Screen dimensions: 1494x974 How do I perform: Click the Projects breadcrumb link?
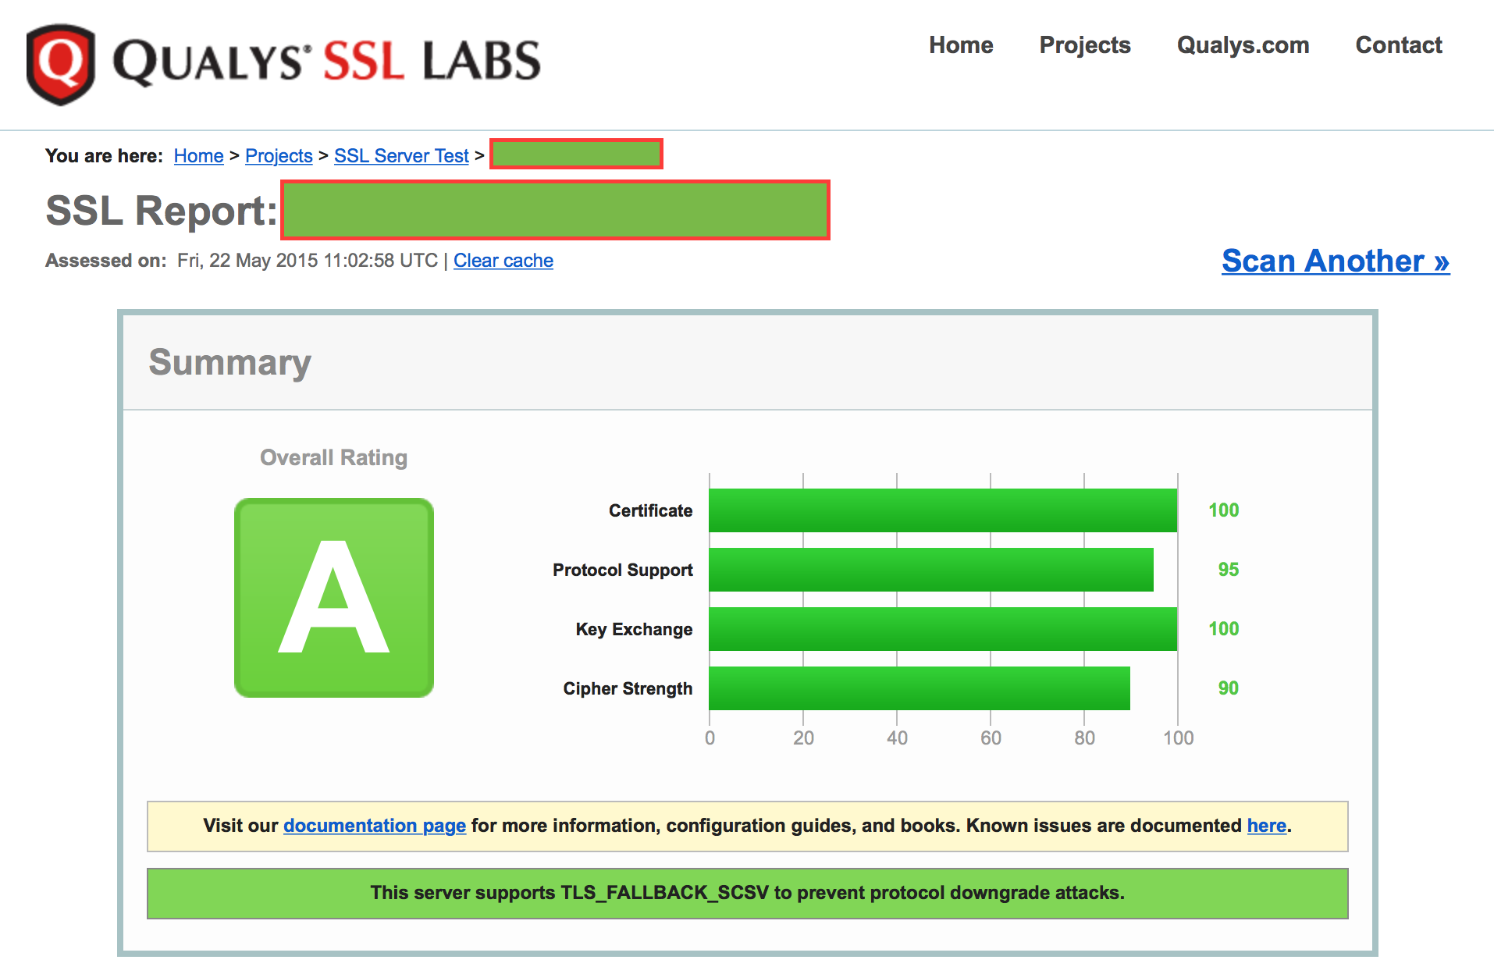point(279,156)
